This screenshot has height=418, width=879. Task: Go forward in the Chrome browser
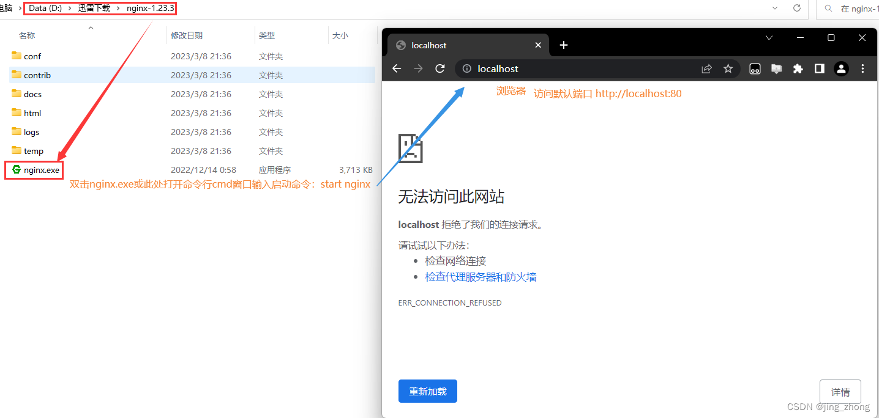pos(418,69)
